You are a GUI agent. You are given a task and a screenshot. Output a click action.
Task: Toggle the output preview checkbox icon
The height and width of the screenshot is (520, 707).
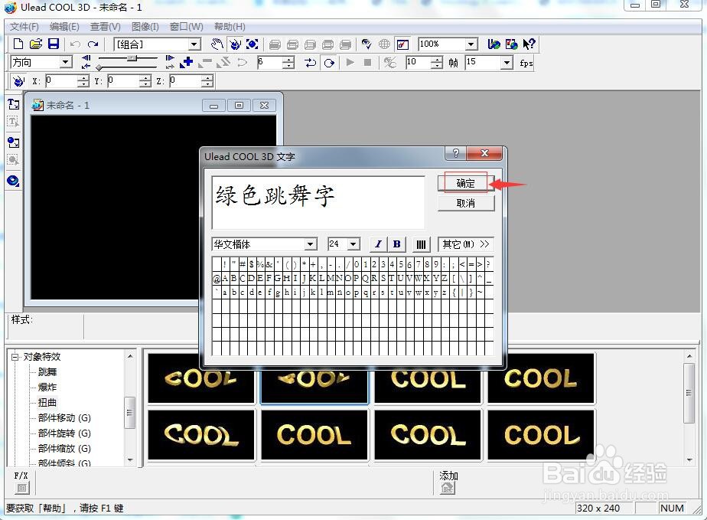(x=402, y=44)
